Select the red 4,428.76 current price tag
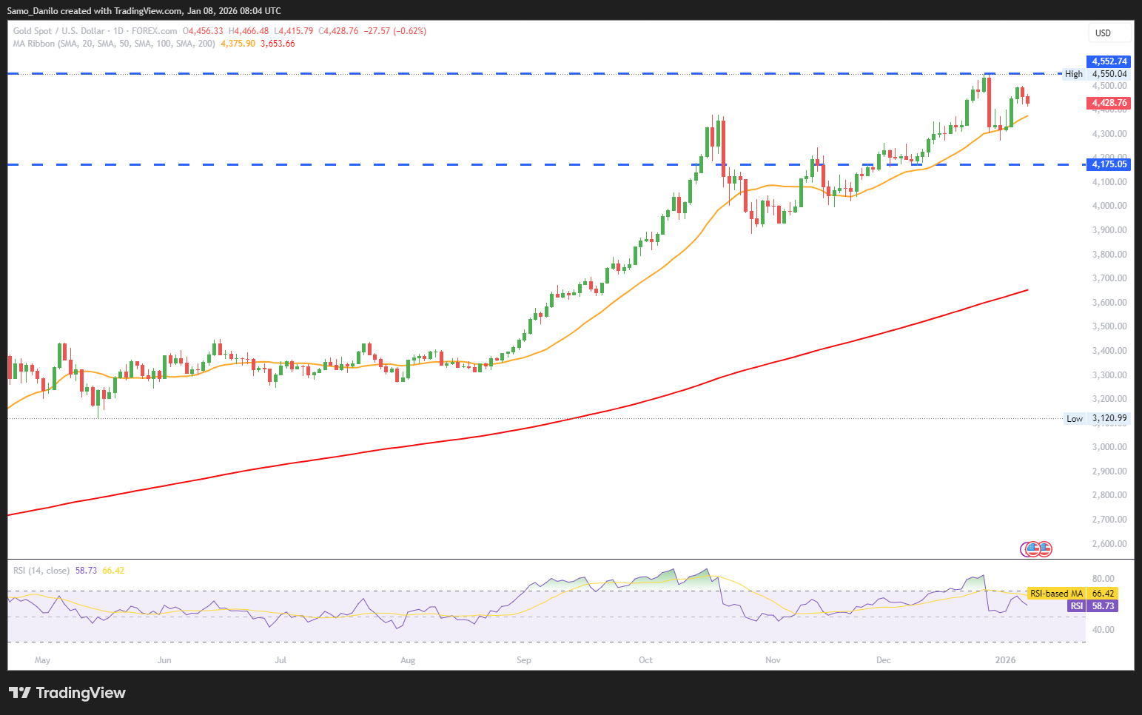 pos(1108,104)
